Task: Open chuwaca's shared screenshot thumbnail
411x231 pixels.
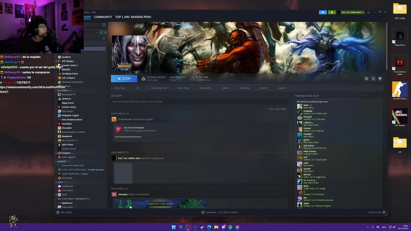Action: click(160, 204)
